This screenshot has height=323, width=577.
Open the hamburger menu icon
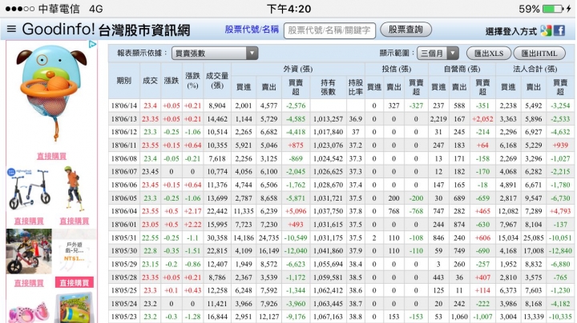(x=11, y=29)
